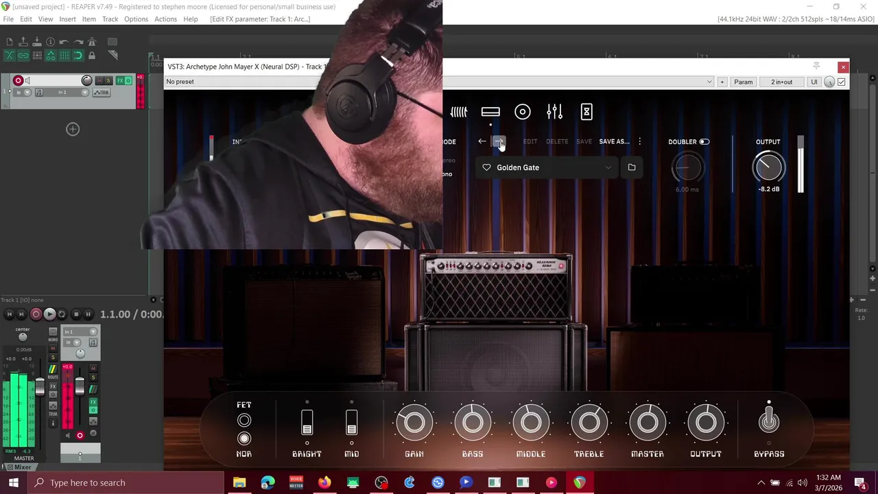Toggle the grid lines icon

[x=64, y=56]
